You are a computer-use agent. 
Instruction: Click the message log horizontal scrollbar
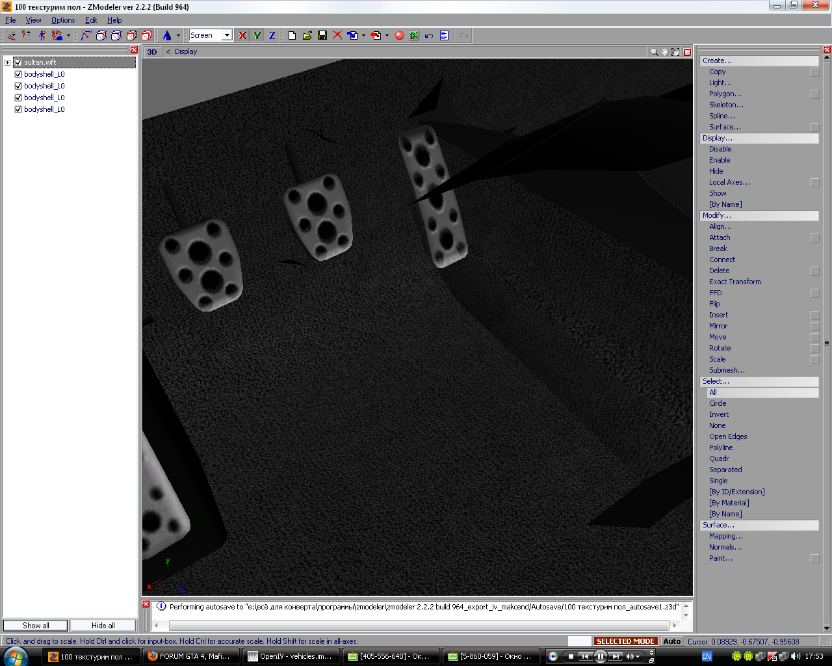tap(416, 626)
